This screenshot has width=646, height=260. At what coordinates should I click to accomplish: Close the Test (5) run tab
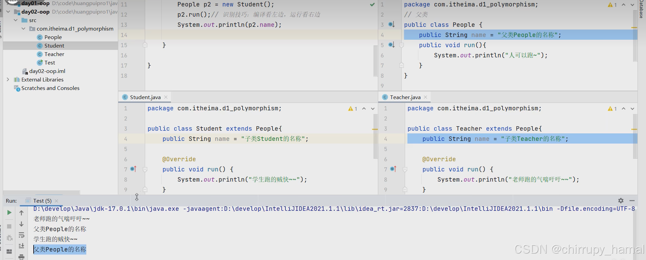pyautogui.click(x=56, y=201)
